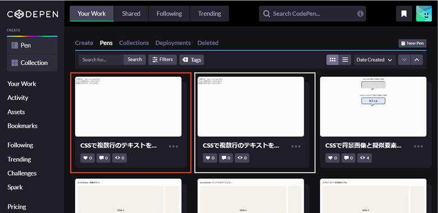Click the views count showing 4
This screenshot has width=438, height=213.
(364, 158)
